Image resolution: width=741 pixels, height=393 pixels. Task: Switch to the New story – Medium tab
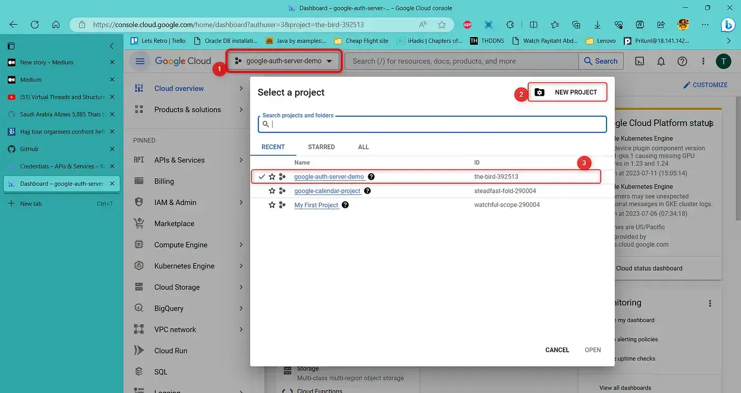[x=61, y=62]
